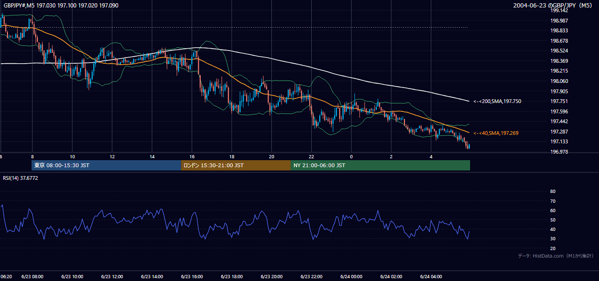The height and width of the screenshot is (281, 599).
Task: Click the time label 6/23 16:00
Action: click(x=192, y=277)
